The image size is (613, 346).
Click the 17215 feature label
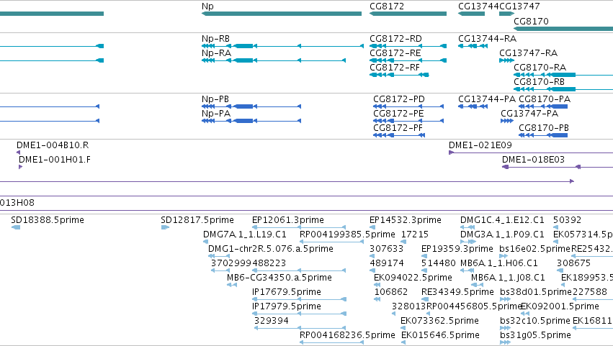point(415,235)
